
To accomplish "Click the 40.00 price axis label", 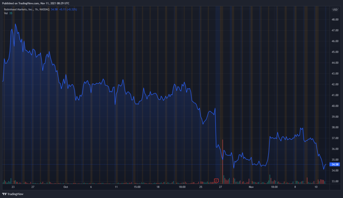I will 335,106.
